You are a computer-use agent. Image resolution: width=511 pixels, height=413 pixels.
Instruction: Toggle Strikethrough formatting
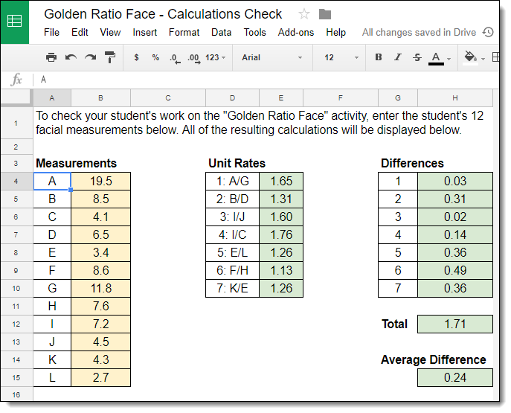(417, 57)
